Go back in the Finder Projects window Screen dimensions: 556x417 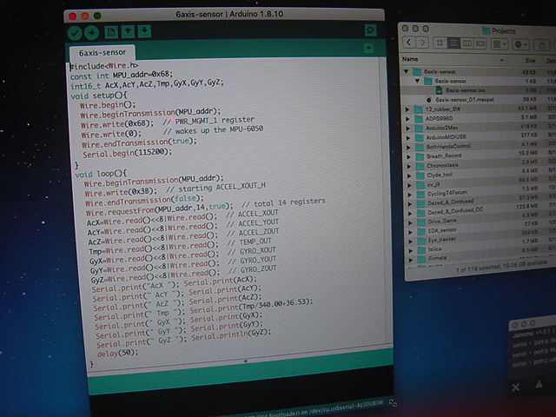click(x=409, y=43)
